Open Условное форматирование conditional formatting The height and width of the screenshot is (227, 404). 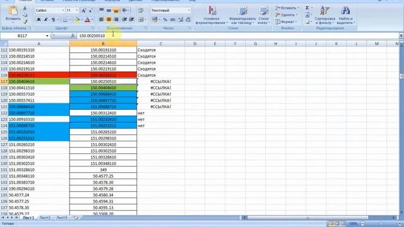coord(211,15)
